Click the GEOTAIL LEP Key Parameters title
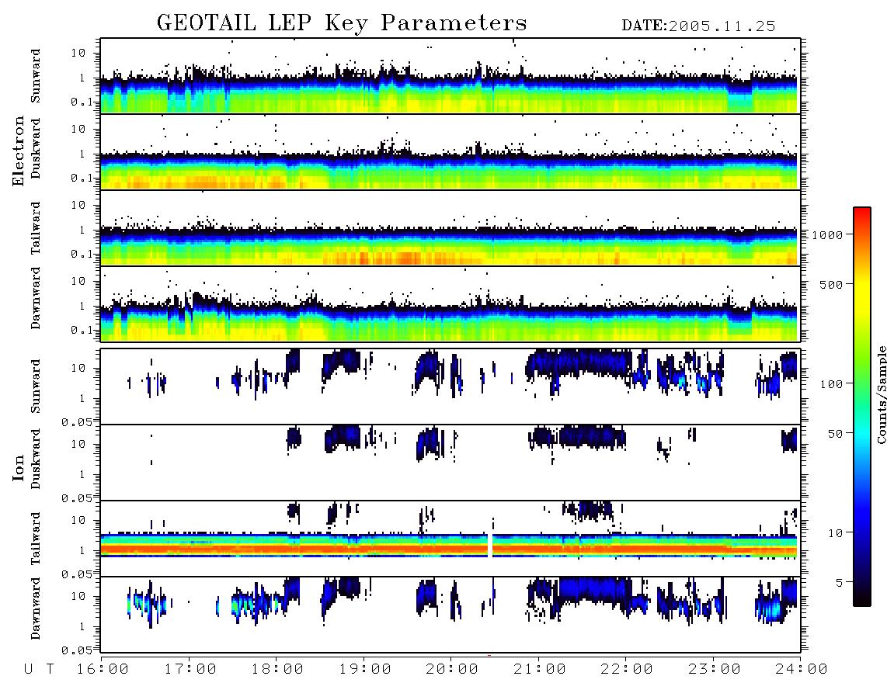 342,23
